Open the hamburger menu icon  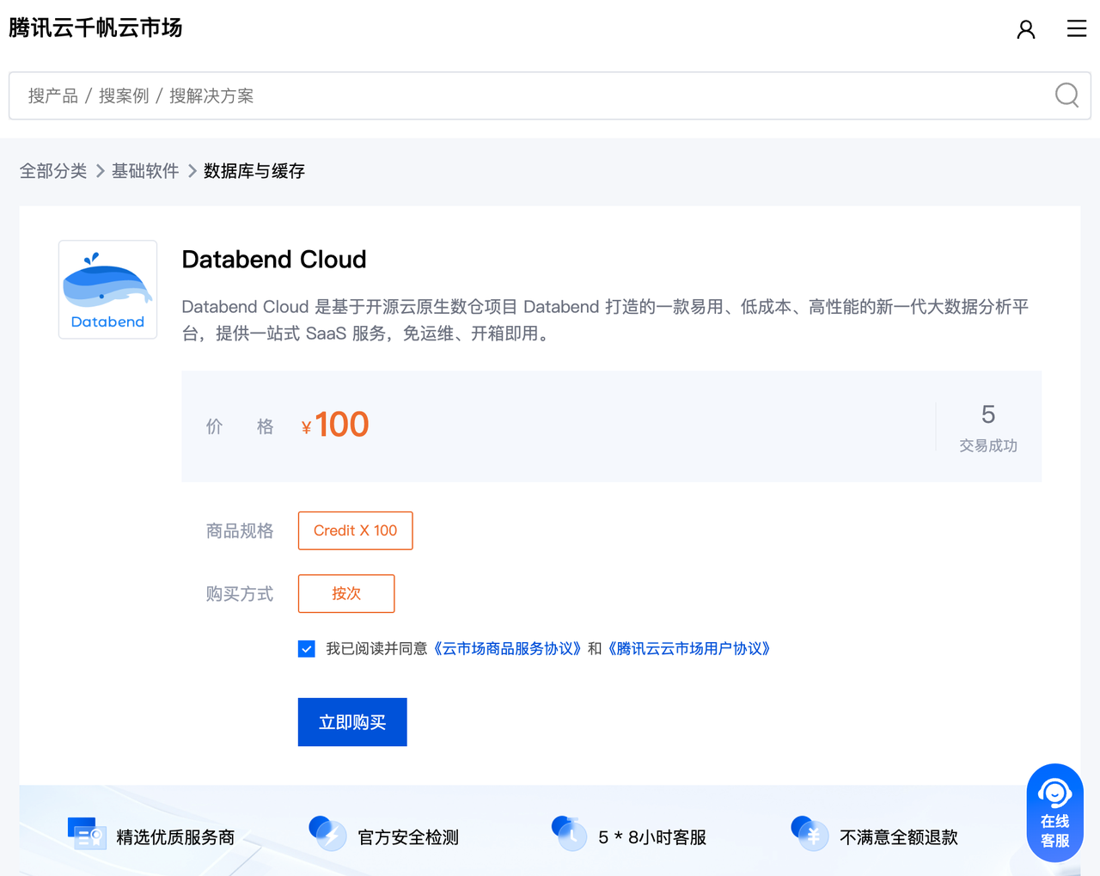pos(1077,28)
